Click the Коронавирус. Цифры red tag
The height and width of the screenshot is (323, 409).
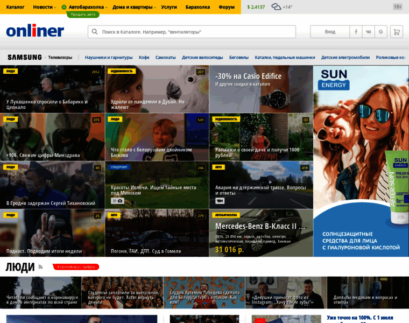tap(76, 267)
